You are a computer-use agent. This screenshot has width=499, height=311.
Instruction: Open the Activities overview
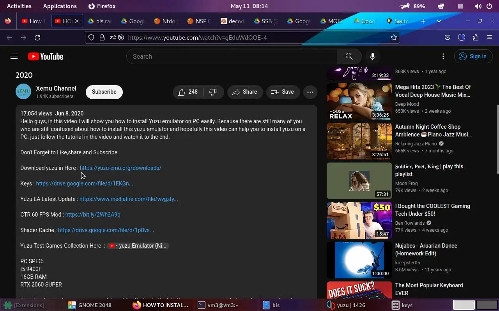point(19,6)
